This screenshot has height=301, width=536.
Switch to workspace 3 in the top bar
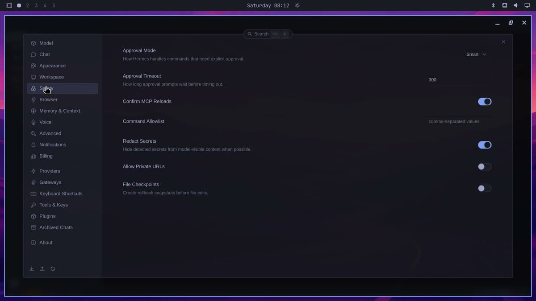tap(36, 5)
